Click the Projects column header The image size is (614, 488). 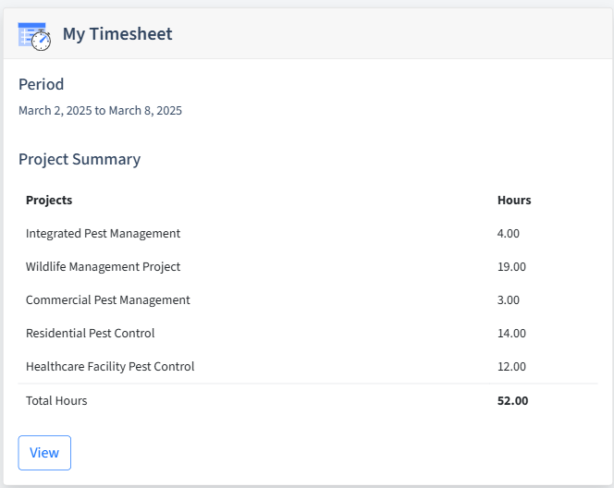click(x=49, y=200)
